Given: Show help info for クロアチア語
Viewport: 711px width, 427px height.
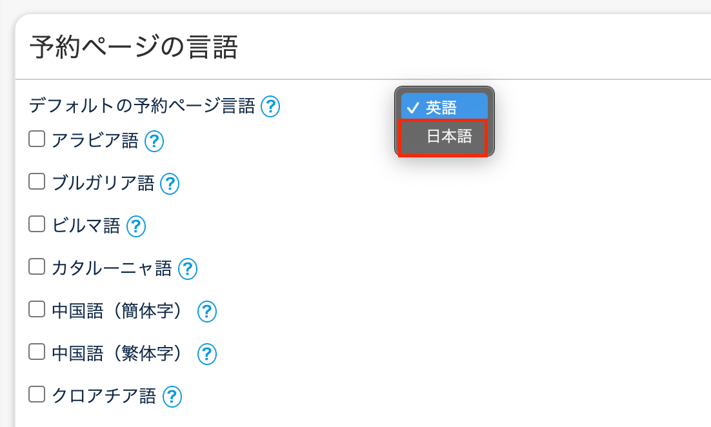Looking at the screenshot, I should coord(172,396).
